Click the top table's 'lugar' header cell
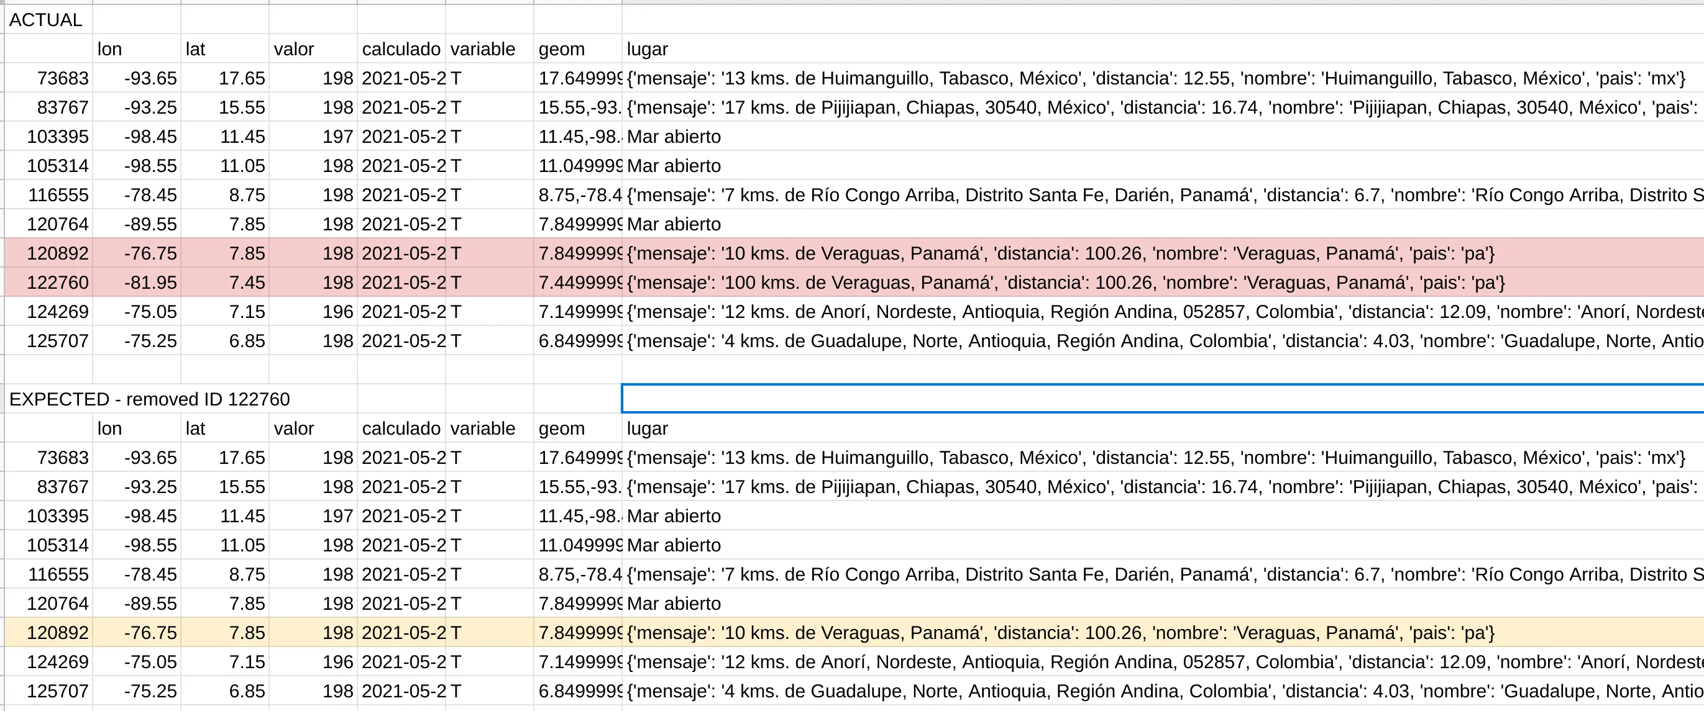Viewport: 1704px width, 711px height. coord(647,49)
